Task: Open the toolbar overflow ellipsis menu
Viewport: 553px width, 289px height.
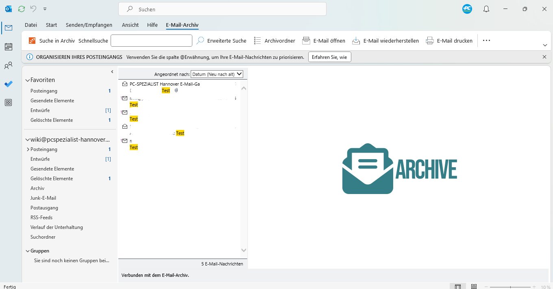Action: (x=486, y=40)
